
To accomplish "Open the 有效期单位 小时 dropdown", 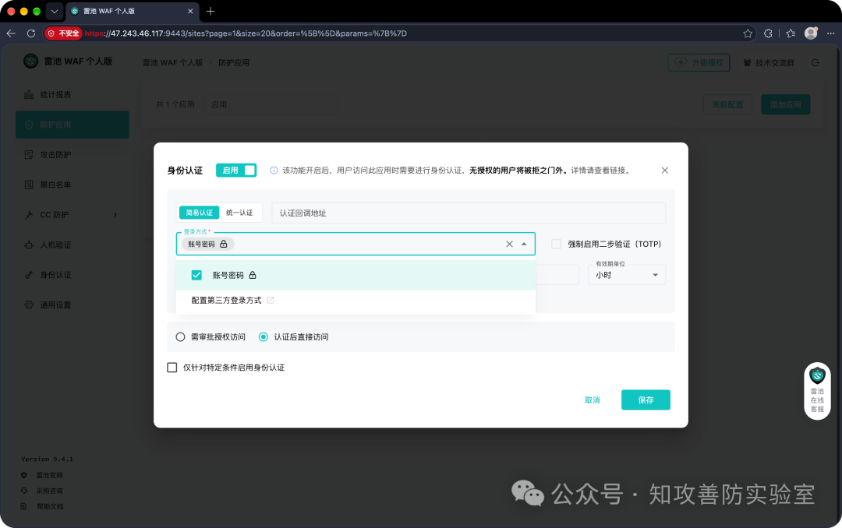I will tap(627, 275).
